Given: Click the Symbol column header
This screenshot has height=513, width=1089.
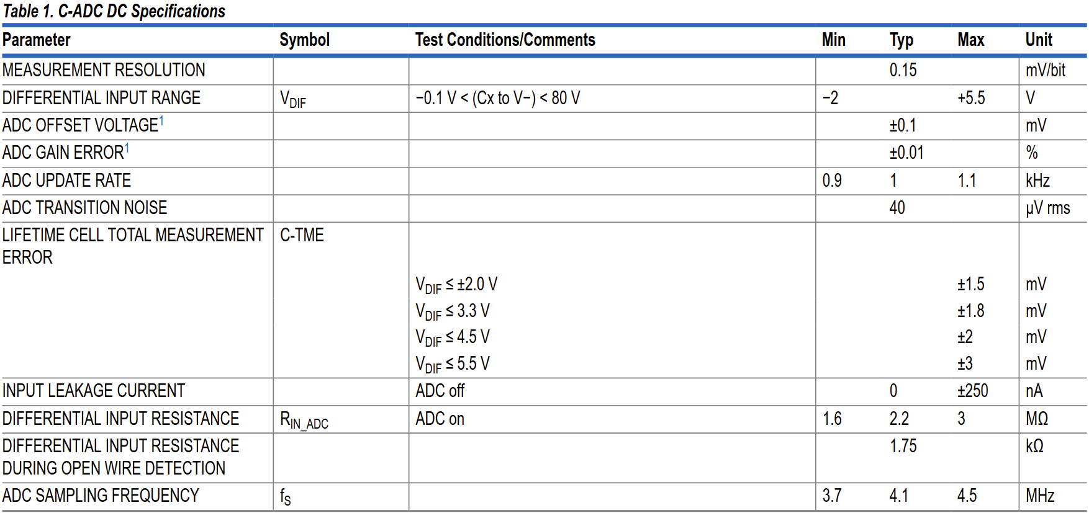Looking at the screenshot, I should pos(304,40).
